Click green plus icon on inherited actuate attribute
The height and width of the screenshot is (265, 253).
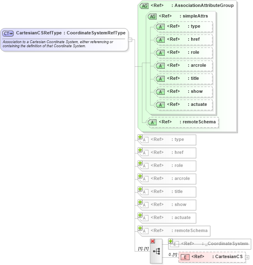pos(140,215)
